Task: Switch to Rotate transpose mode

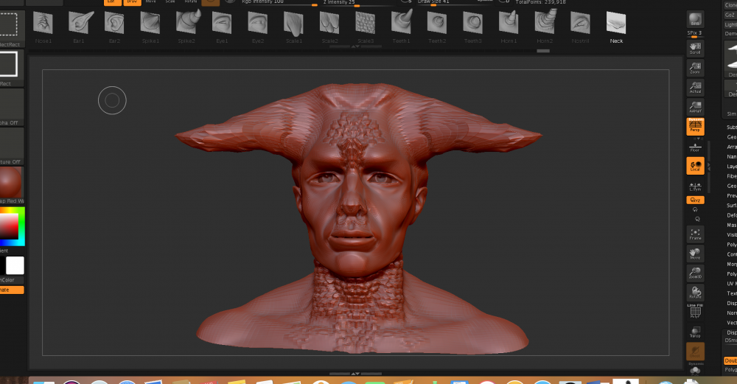Action: (x=190, y=2)
